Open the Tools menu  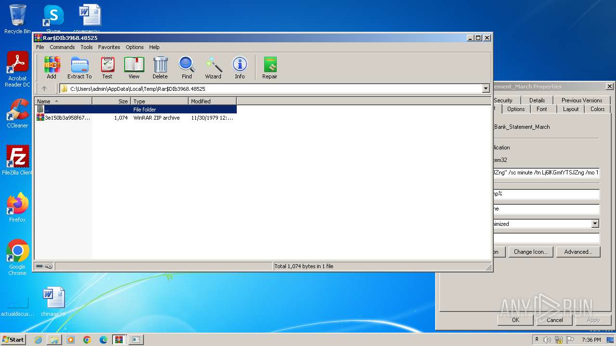tap(87, 47)
